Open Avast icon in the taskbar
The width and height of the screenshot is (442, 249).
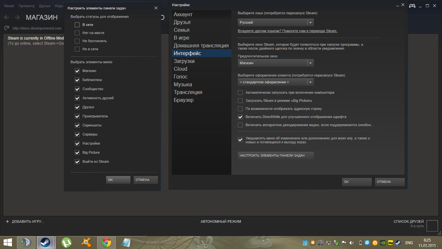(86, 243)
